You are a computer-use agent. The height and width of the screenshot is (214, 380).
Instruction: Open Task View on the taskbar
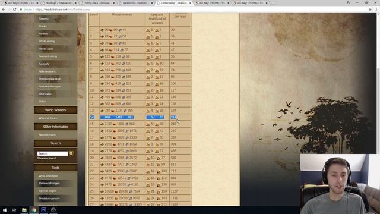coord(14,210)
